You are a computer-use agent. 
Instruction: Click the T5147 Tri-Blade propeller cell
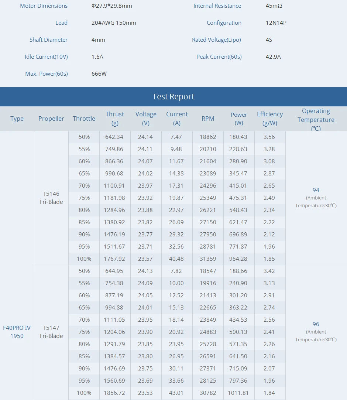coord(51,332)
